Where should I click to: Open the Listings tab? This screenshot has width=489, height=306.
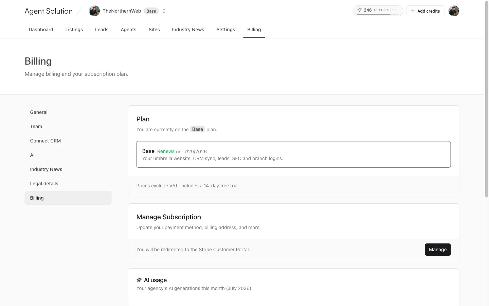(x=74, y=30)
